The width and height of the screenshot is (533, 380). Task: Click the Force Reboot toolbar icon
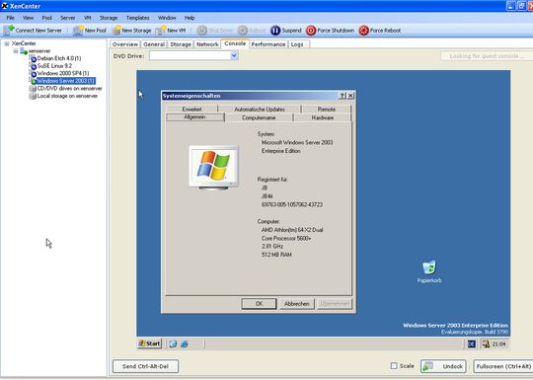363,31
